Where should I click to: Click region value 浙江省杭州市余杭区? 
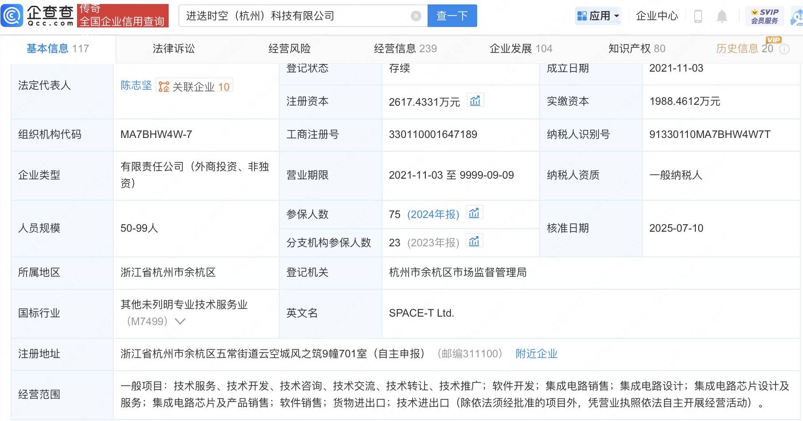click(168, 272)
